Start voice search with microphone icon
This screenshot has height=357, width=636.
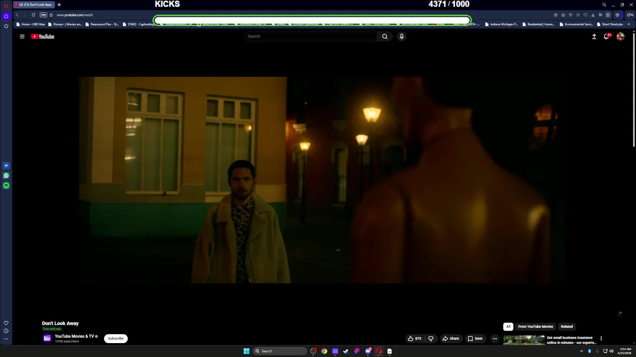click(401, 36)
